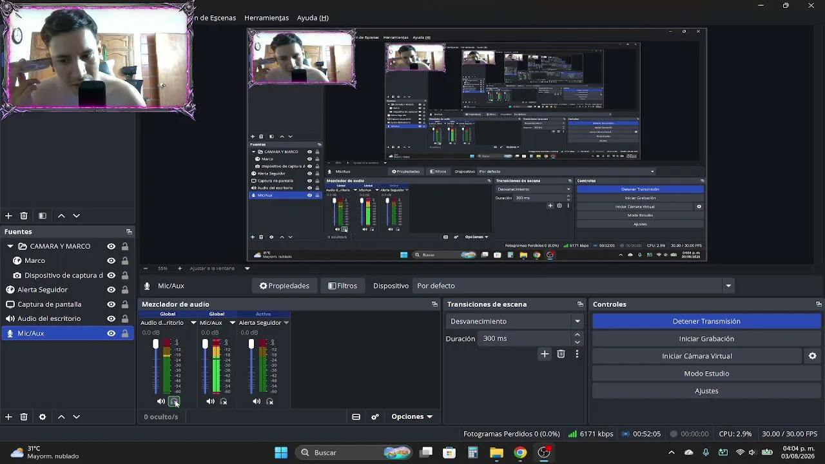Move scene down with the arrow above Fuentes
Screen dimensions: 825x464
coord(76,216)
